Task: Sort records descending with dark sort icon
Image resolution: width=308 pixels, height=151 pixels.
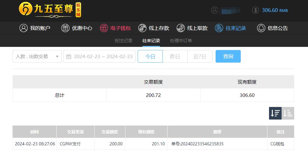Action: [275, 113]
